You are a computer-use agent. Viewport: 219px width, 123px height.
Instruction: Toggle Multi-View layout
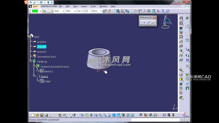114,115
